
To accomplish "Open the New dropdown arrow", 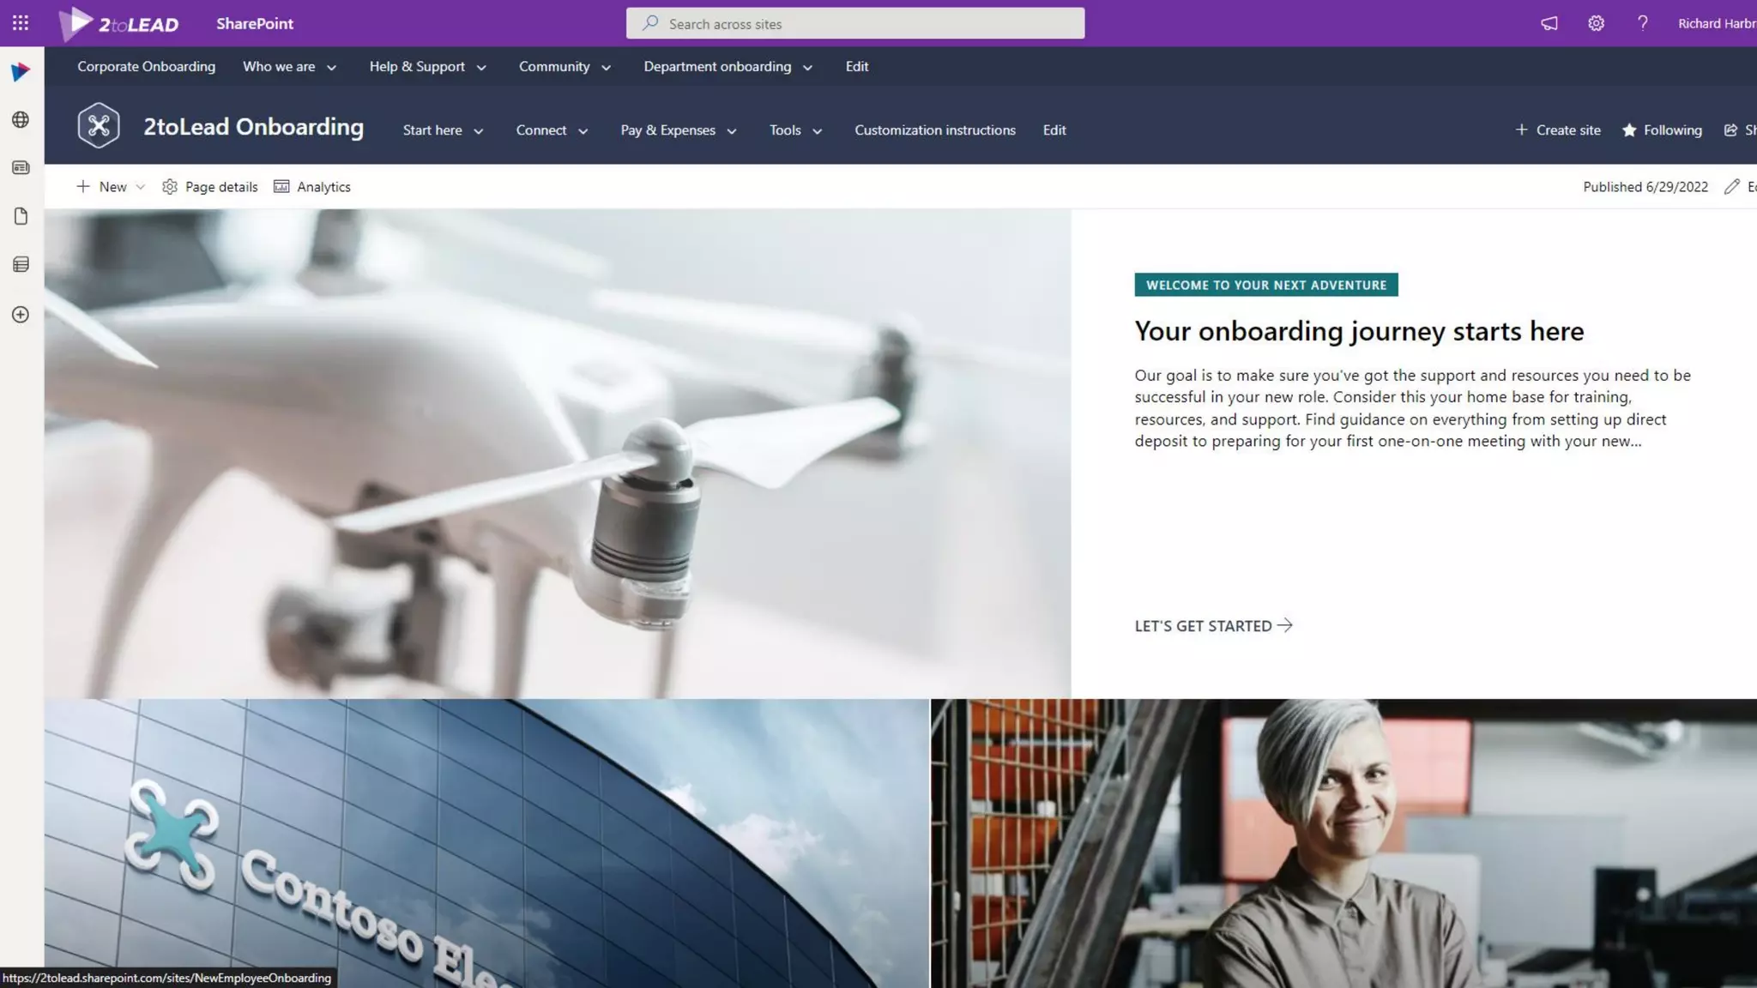I will pyautogui.click(x=141, y=187).
